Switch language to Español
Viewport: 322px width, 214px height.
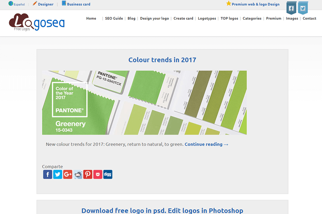point(19,4)
